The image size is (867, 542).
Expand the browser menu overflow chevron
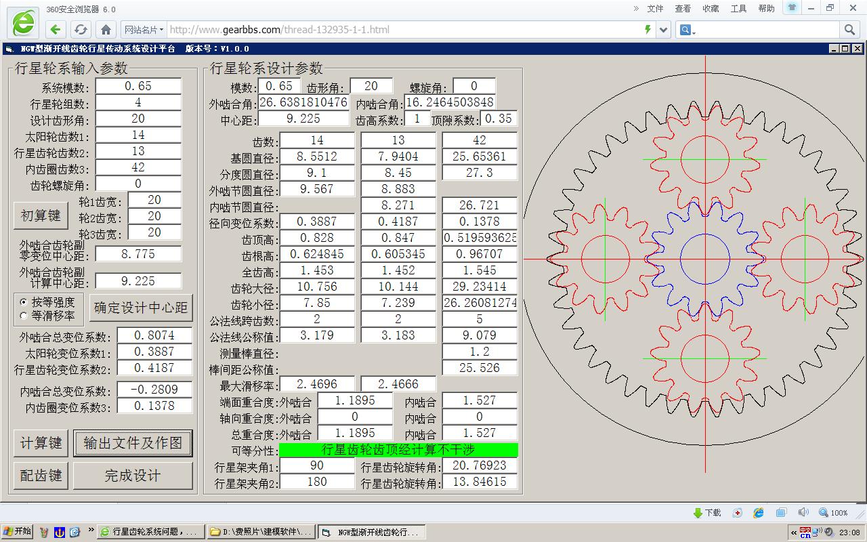click(636, 8)
